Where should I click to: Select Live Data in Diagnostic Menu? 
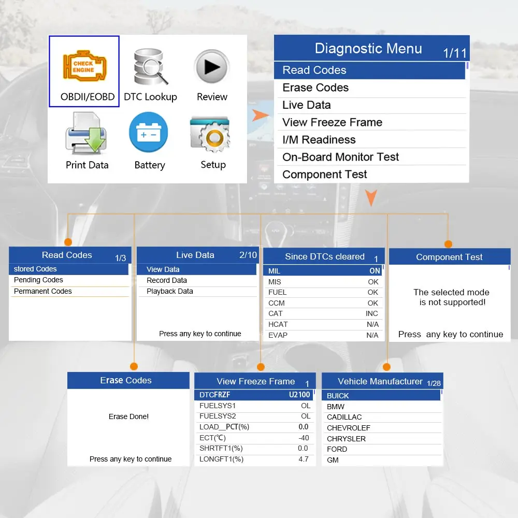[371, 105]
